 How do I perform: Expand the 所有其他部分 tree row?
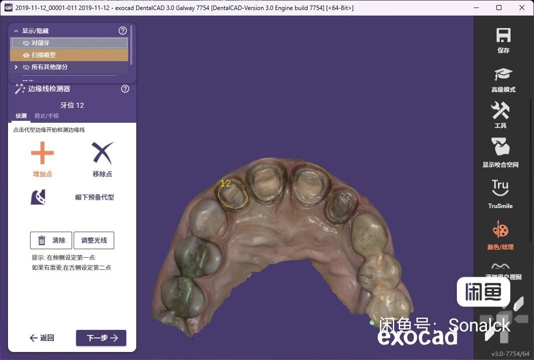[16, 67]
